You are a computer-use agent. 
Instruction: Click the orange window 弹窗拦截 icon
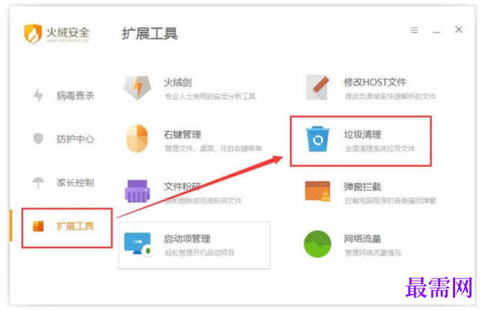click(317, 191)
